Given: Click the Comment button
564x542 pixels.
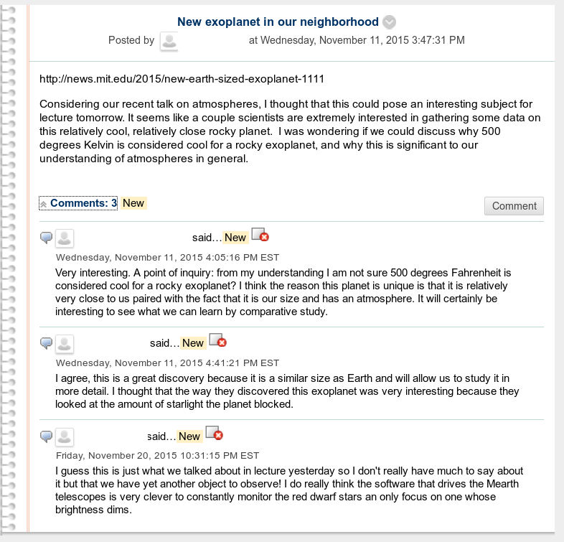Looking at the screenshot, I should pyautogui.click(x=514, y=206).
